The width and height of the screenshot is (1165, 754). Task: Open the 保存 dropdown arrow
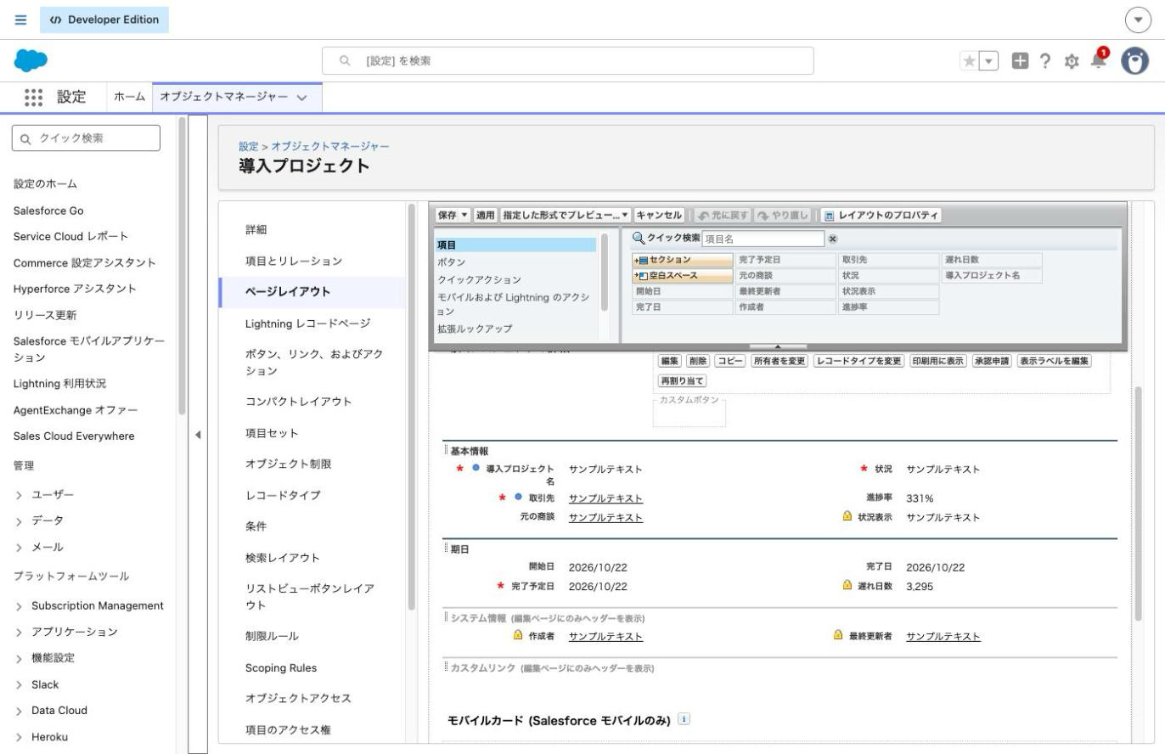[464, 216]
